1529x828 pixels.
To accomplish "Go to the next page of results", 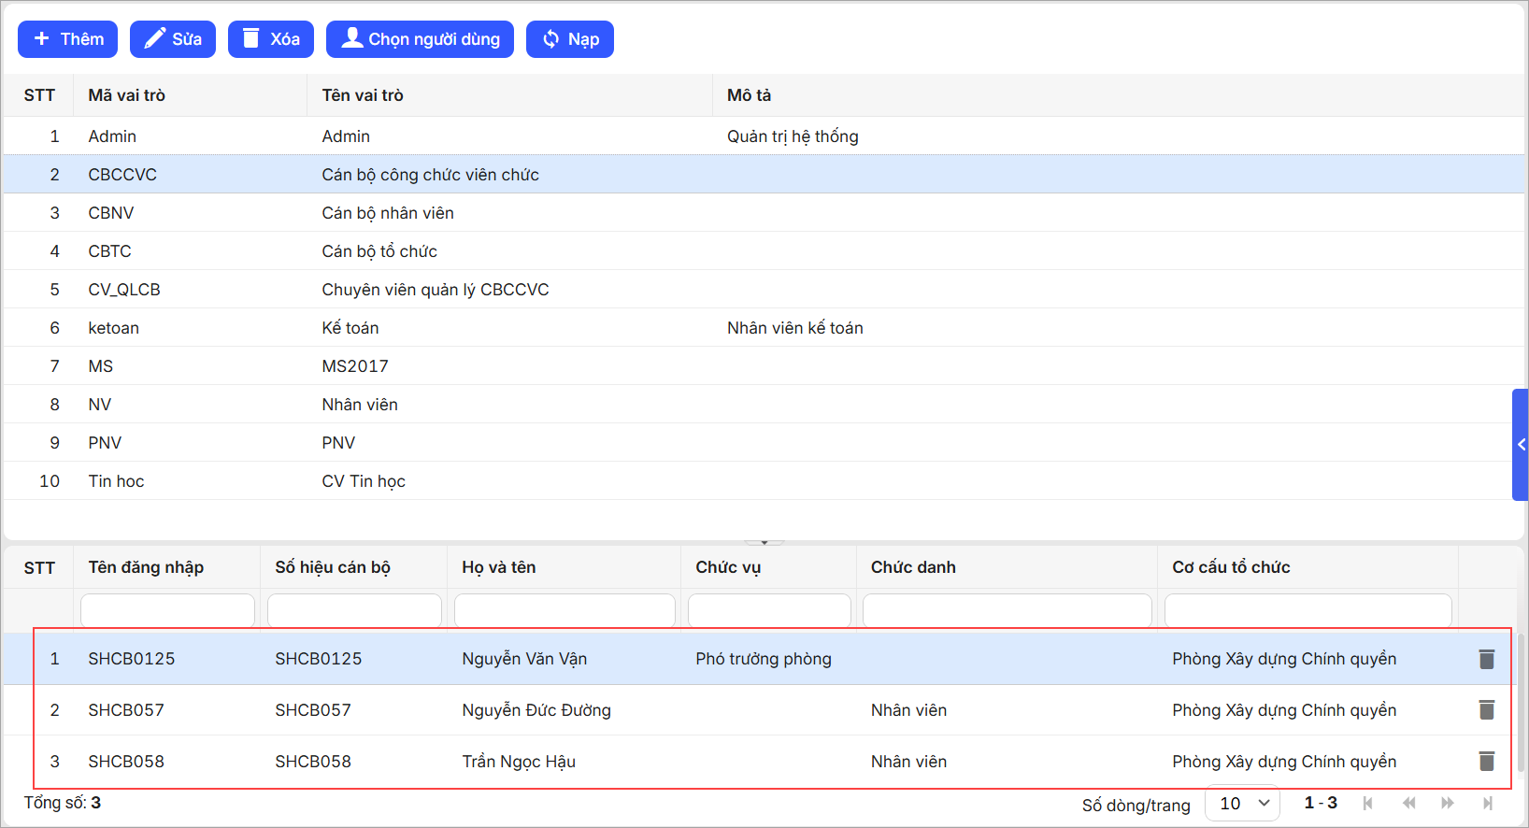I will click(x=1448, y=803).
